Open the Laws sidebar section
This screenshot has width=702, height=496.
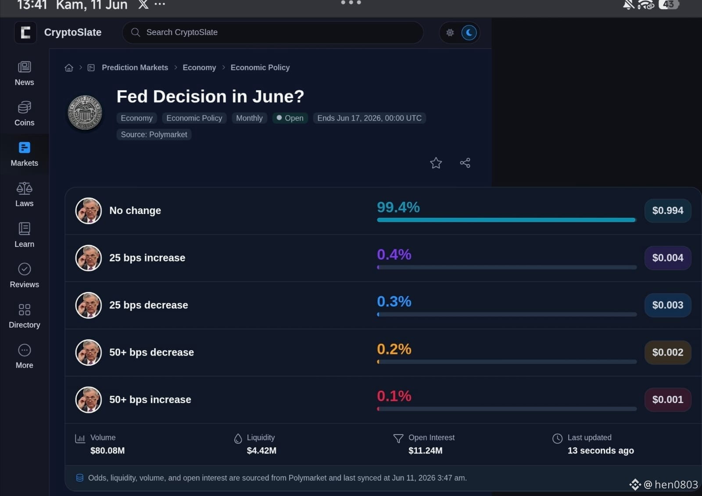(24, 195)
